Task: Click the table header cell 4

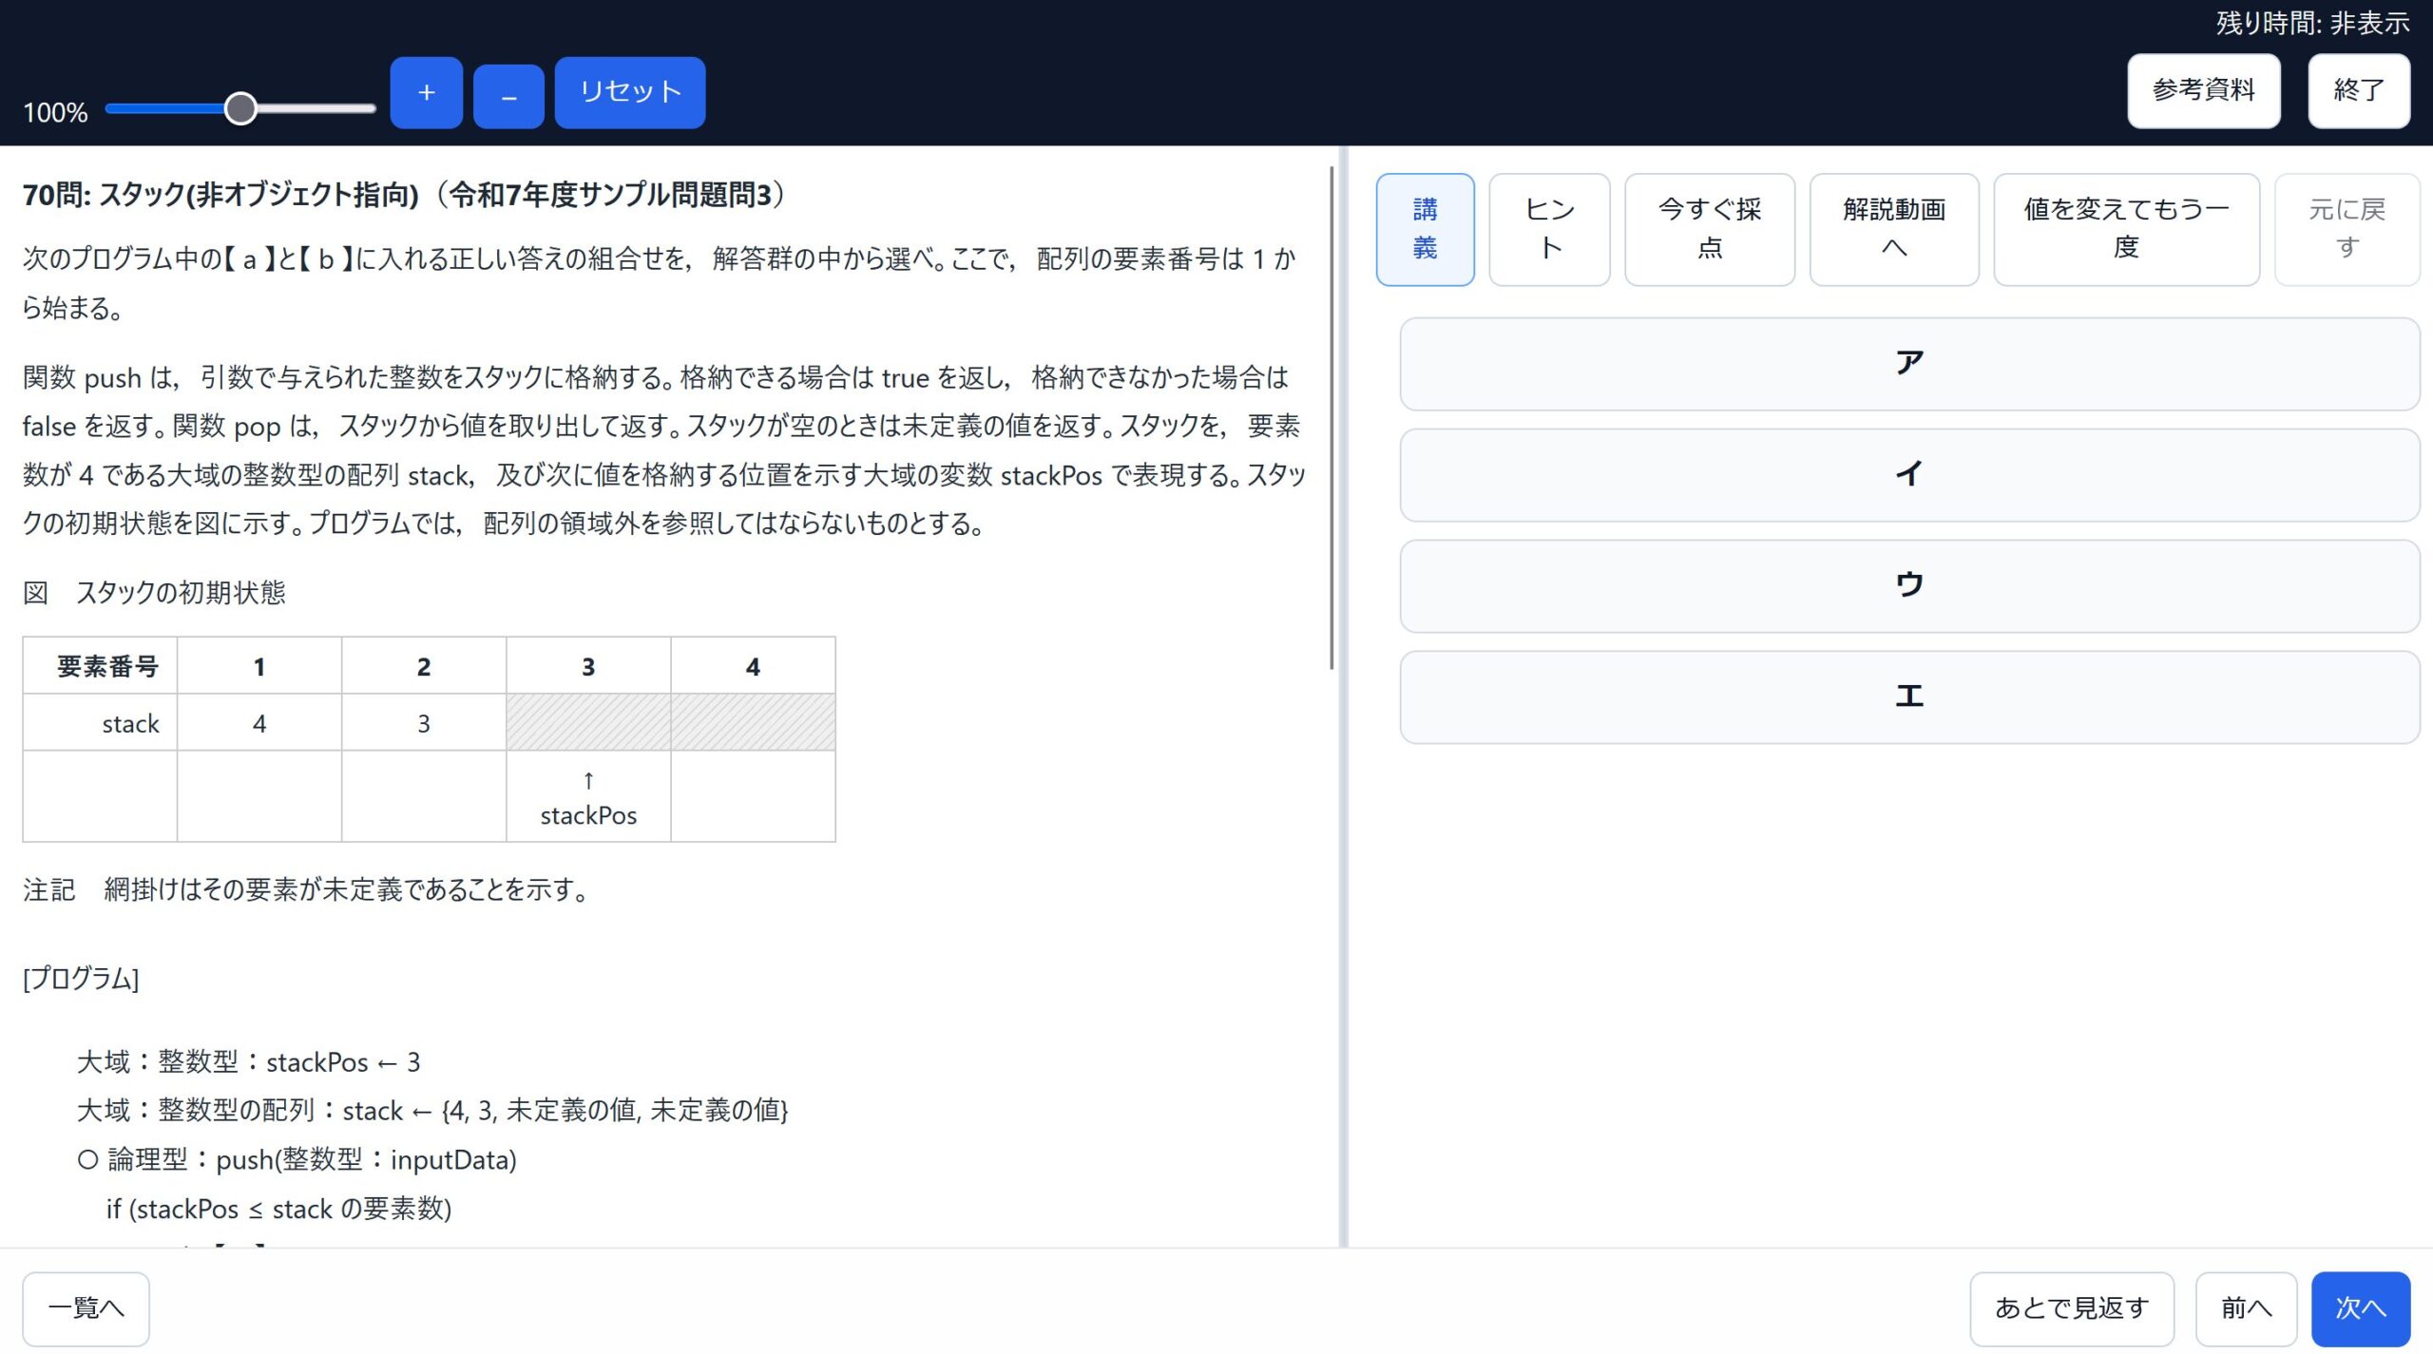Action: tap(753, 666)
